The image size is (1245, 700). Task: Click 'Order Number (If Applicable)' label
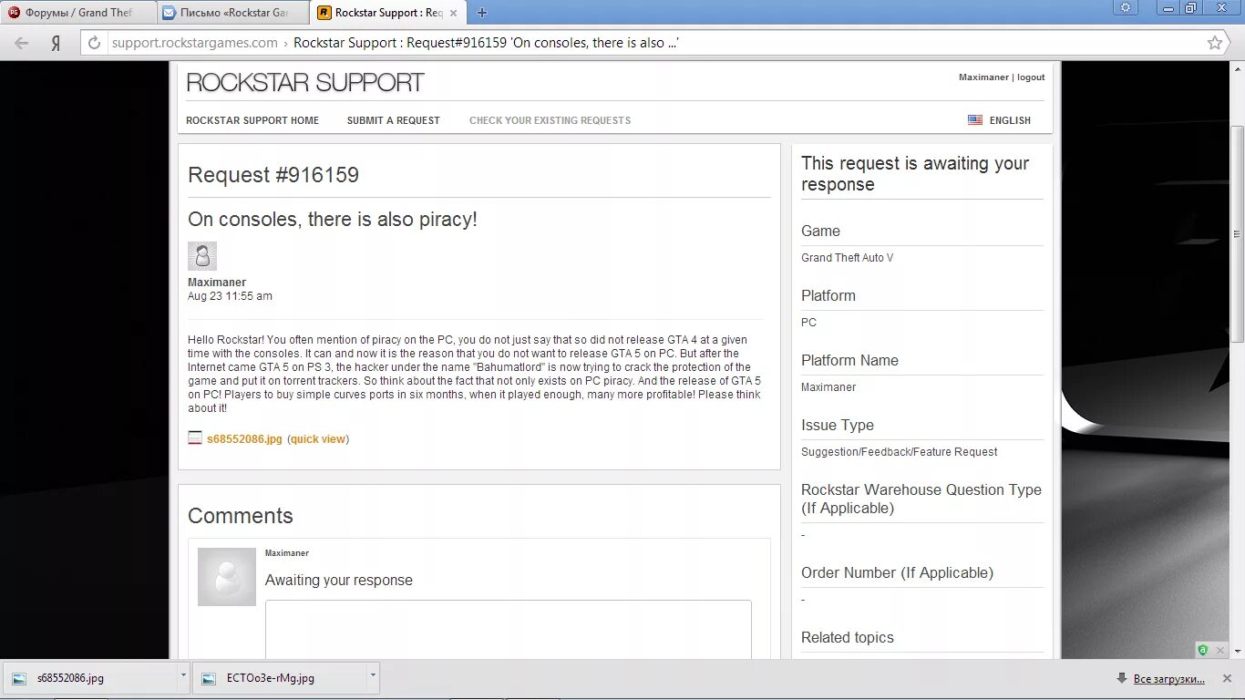pos(897,572)
